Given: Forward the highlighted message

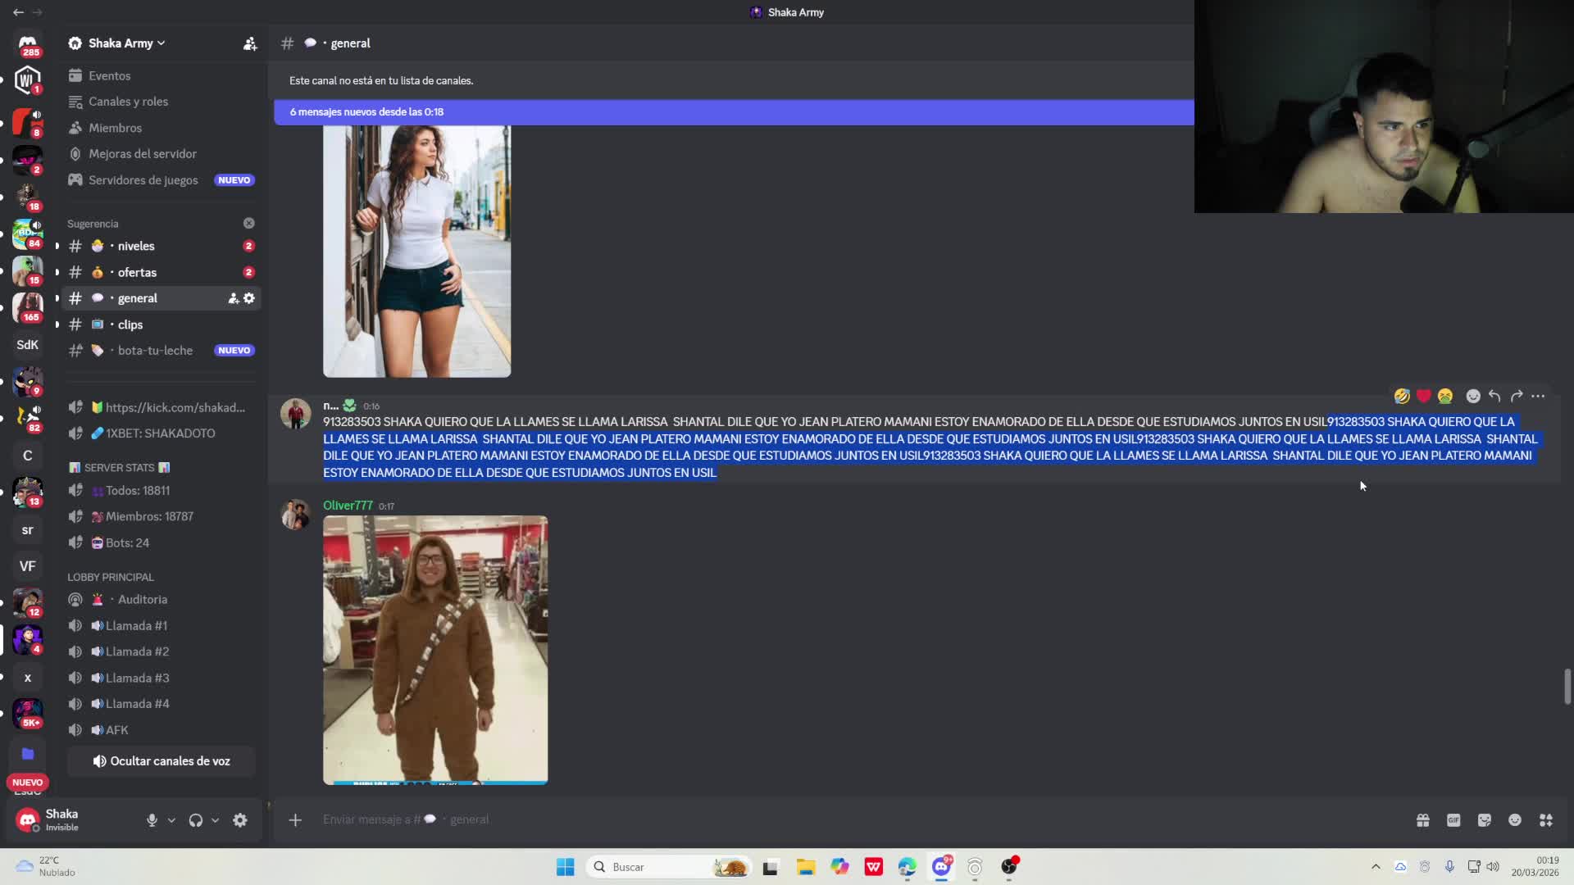Looking at the screenshot, I should (1517, 397).
